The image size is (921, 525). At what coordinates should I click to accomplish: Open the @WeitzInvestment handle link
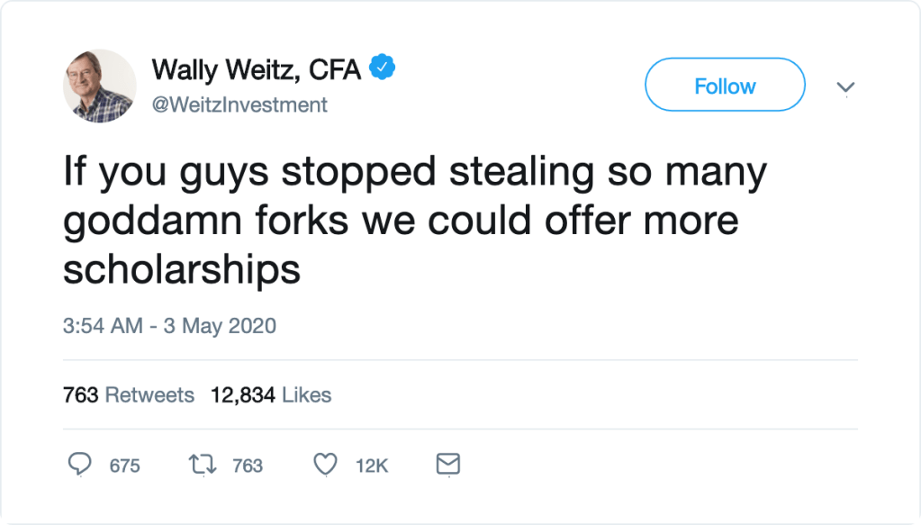[239, 105]
